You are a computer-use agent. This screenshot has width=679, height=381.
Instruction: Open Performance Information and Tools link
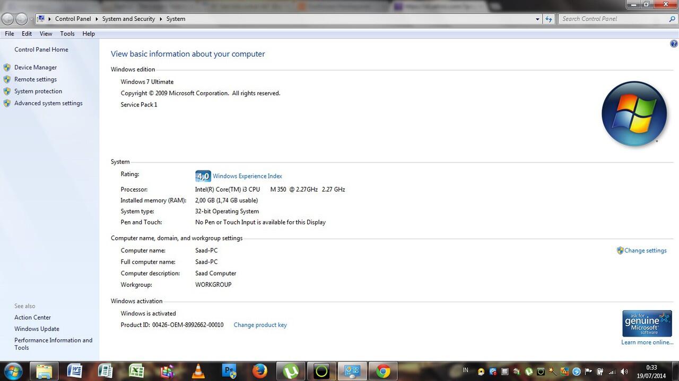tap(53, 344)
